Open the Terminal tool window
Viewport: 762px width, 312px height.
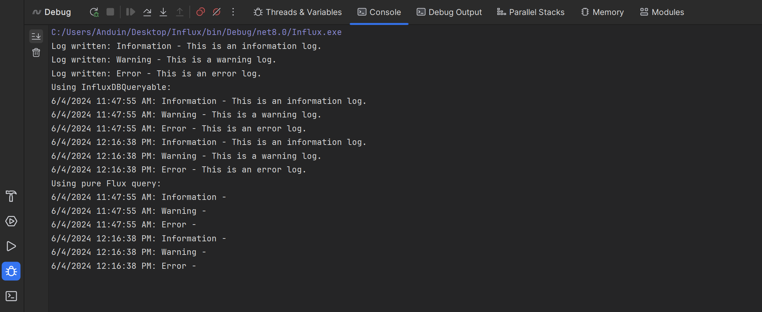pyautogui.click(x=11, y=296)
